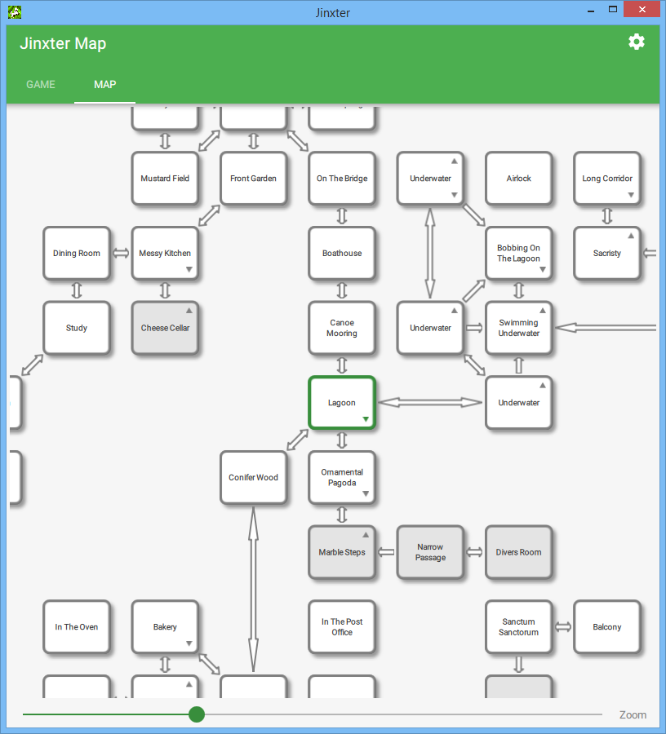Click the In The Post Office room
The image size is (666, 734).
(x=342, y=627)
